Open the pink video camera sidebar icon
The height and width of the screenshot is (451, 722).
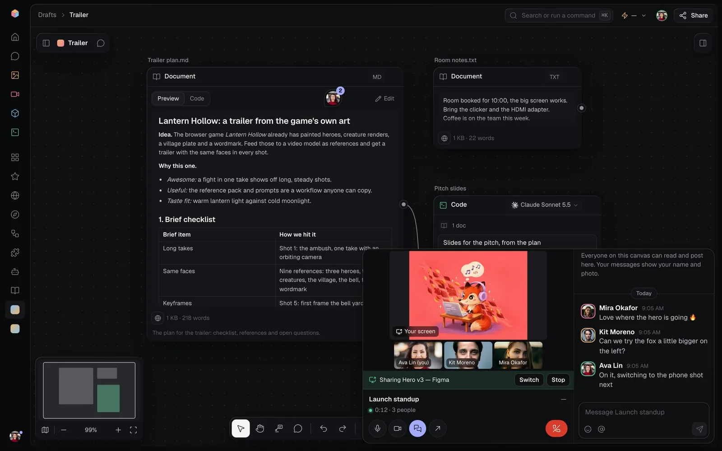coord(15,94)
